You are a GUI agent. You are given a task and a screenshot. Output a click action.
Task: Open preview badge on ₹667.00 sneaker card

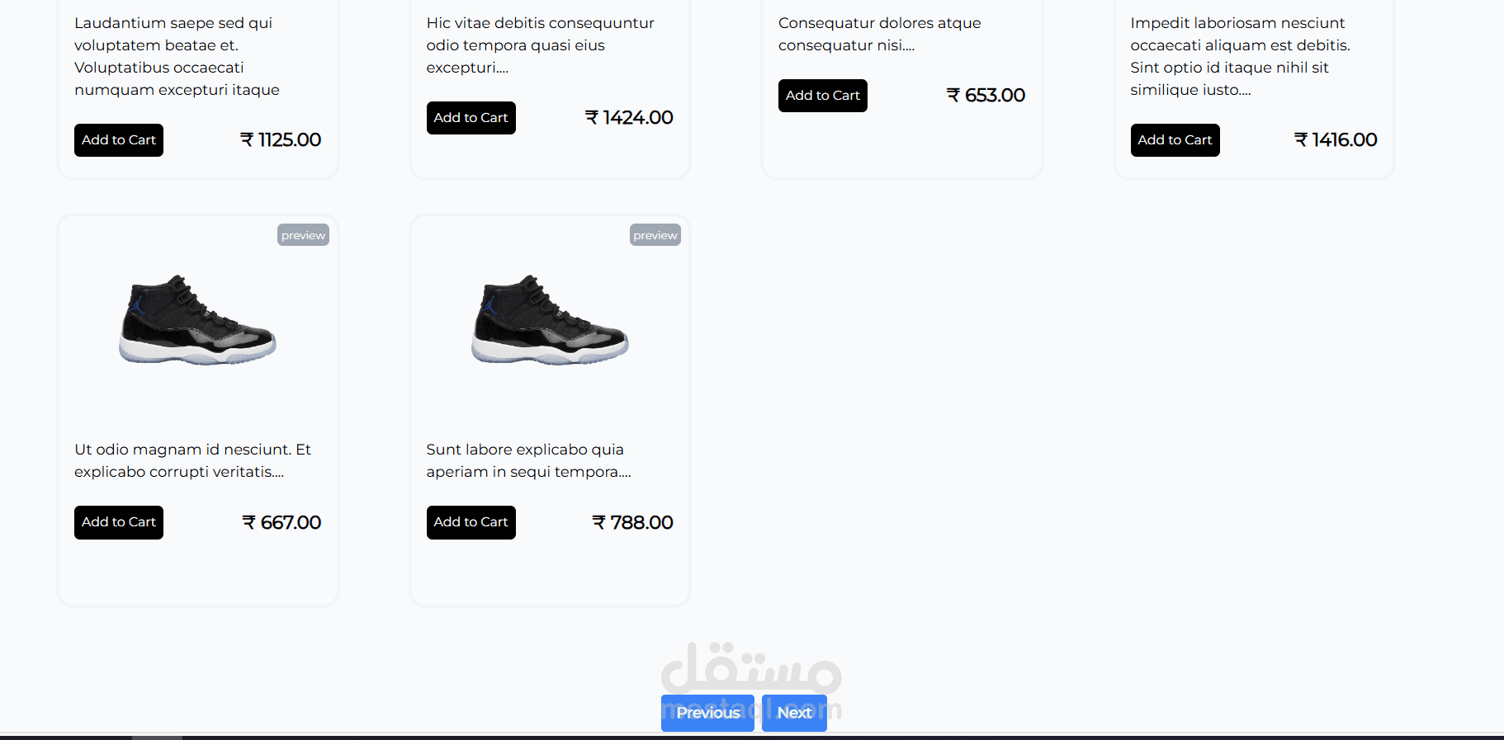click(303, 235)
